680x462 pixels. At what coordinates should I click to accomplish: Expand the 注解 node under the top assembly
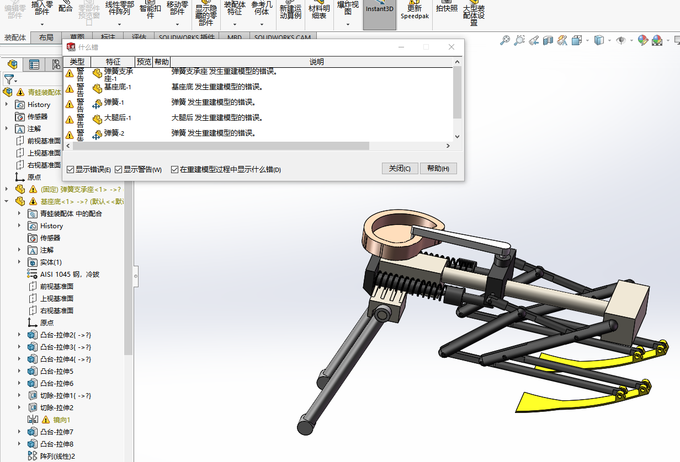7,128
